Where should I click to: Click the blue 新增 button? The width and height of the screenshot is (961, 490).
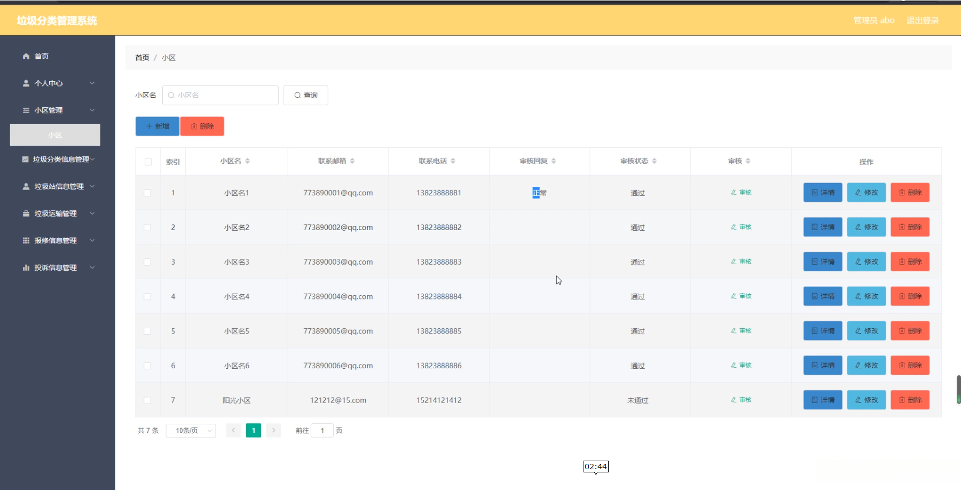tap(157, 127)
